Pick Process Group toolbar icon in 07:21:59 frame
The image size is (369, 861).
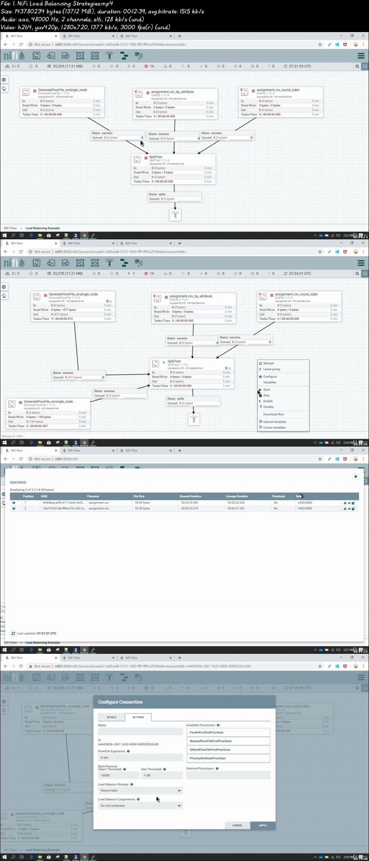(x=80, y=56)
